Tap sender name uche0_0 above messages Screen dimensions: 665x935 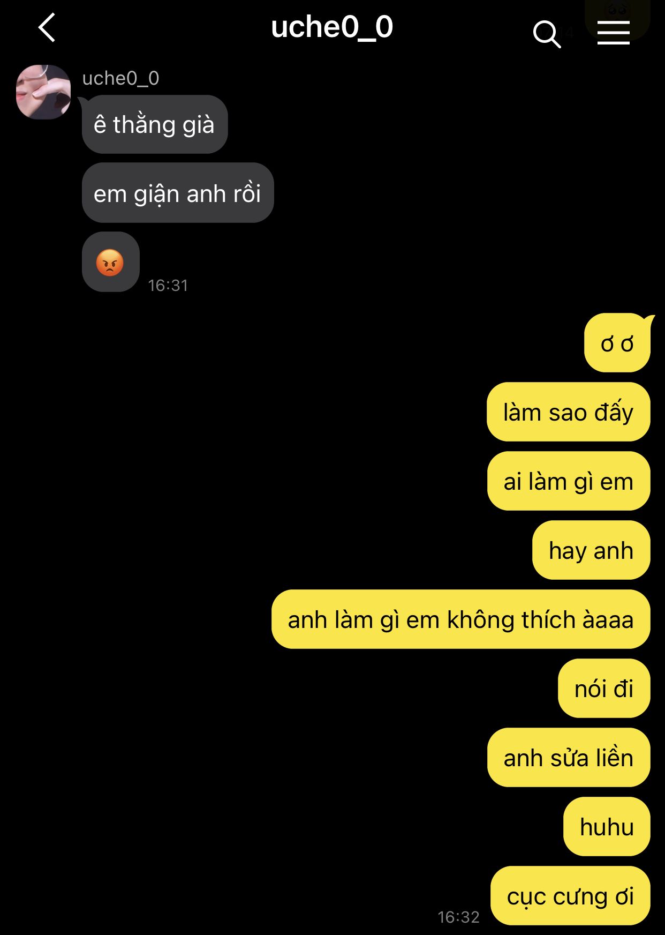click(120, 78)
